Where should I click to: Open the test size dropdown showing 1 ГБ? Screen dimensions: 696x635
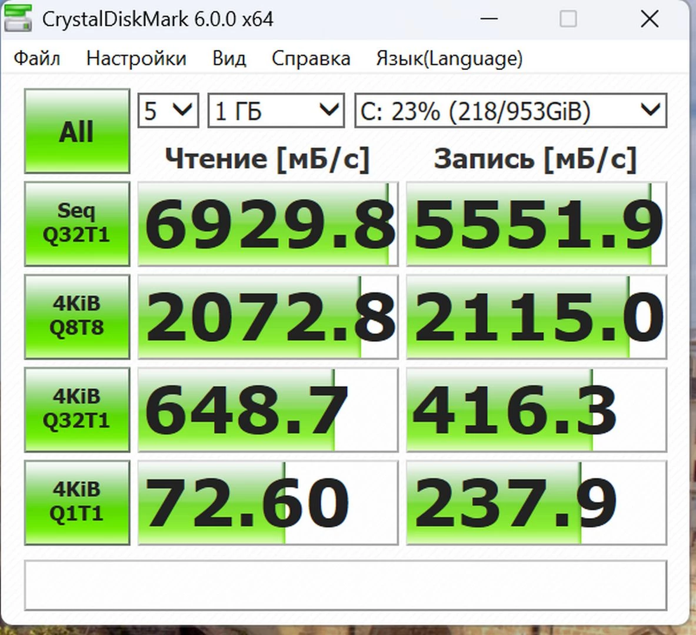tap(276, 111)
